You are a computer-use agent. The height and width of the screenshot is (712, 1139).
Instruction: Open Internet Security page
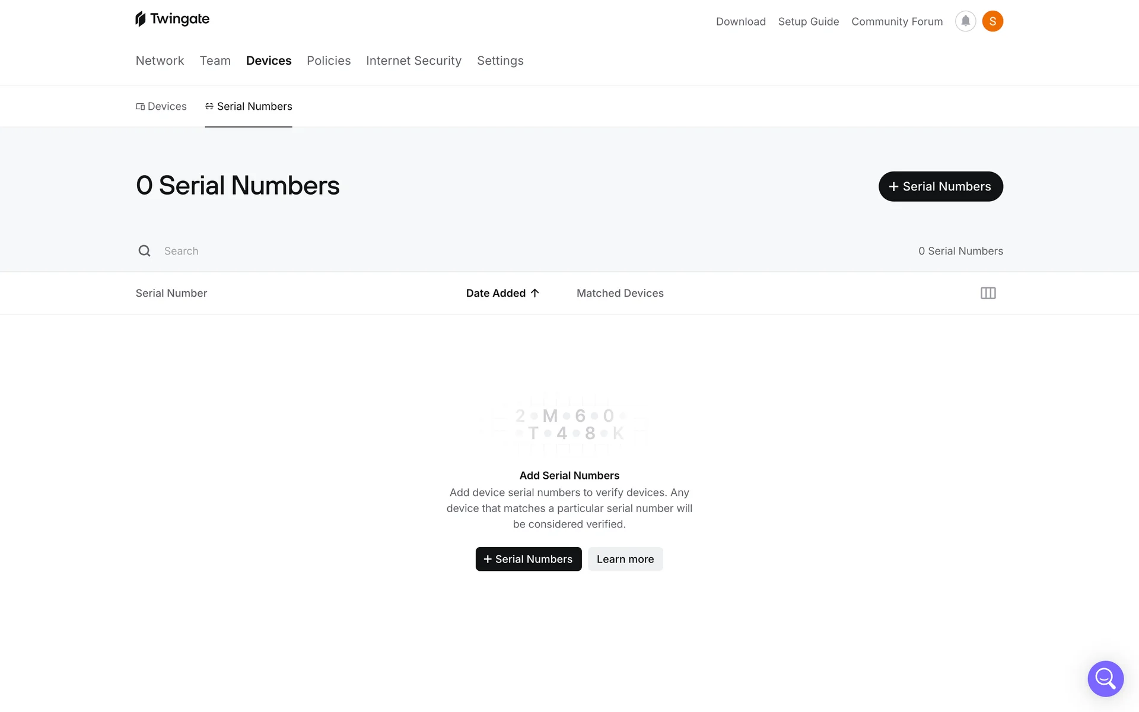[413, 61]
